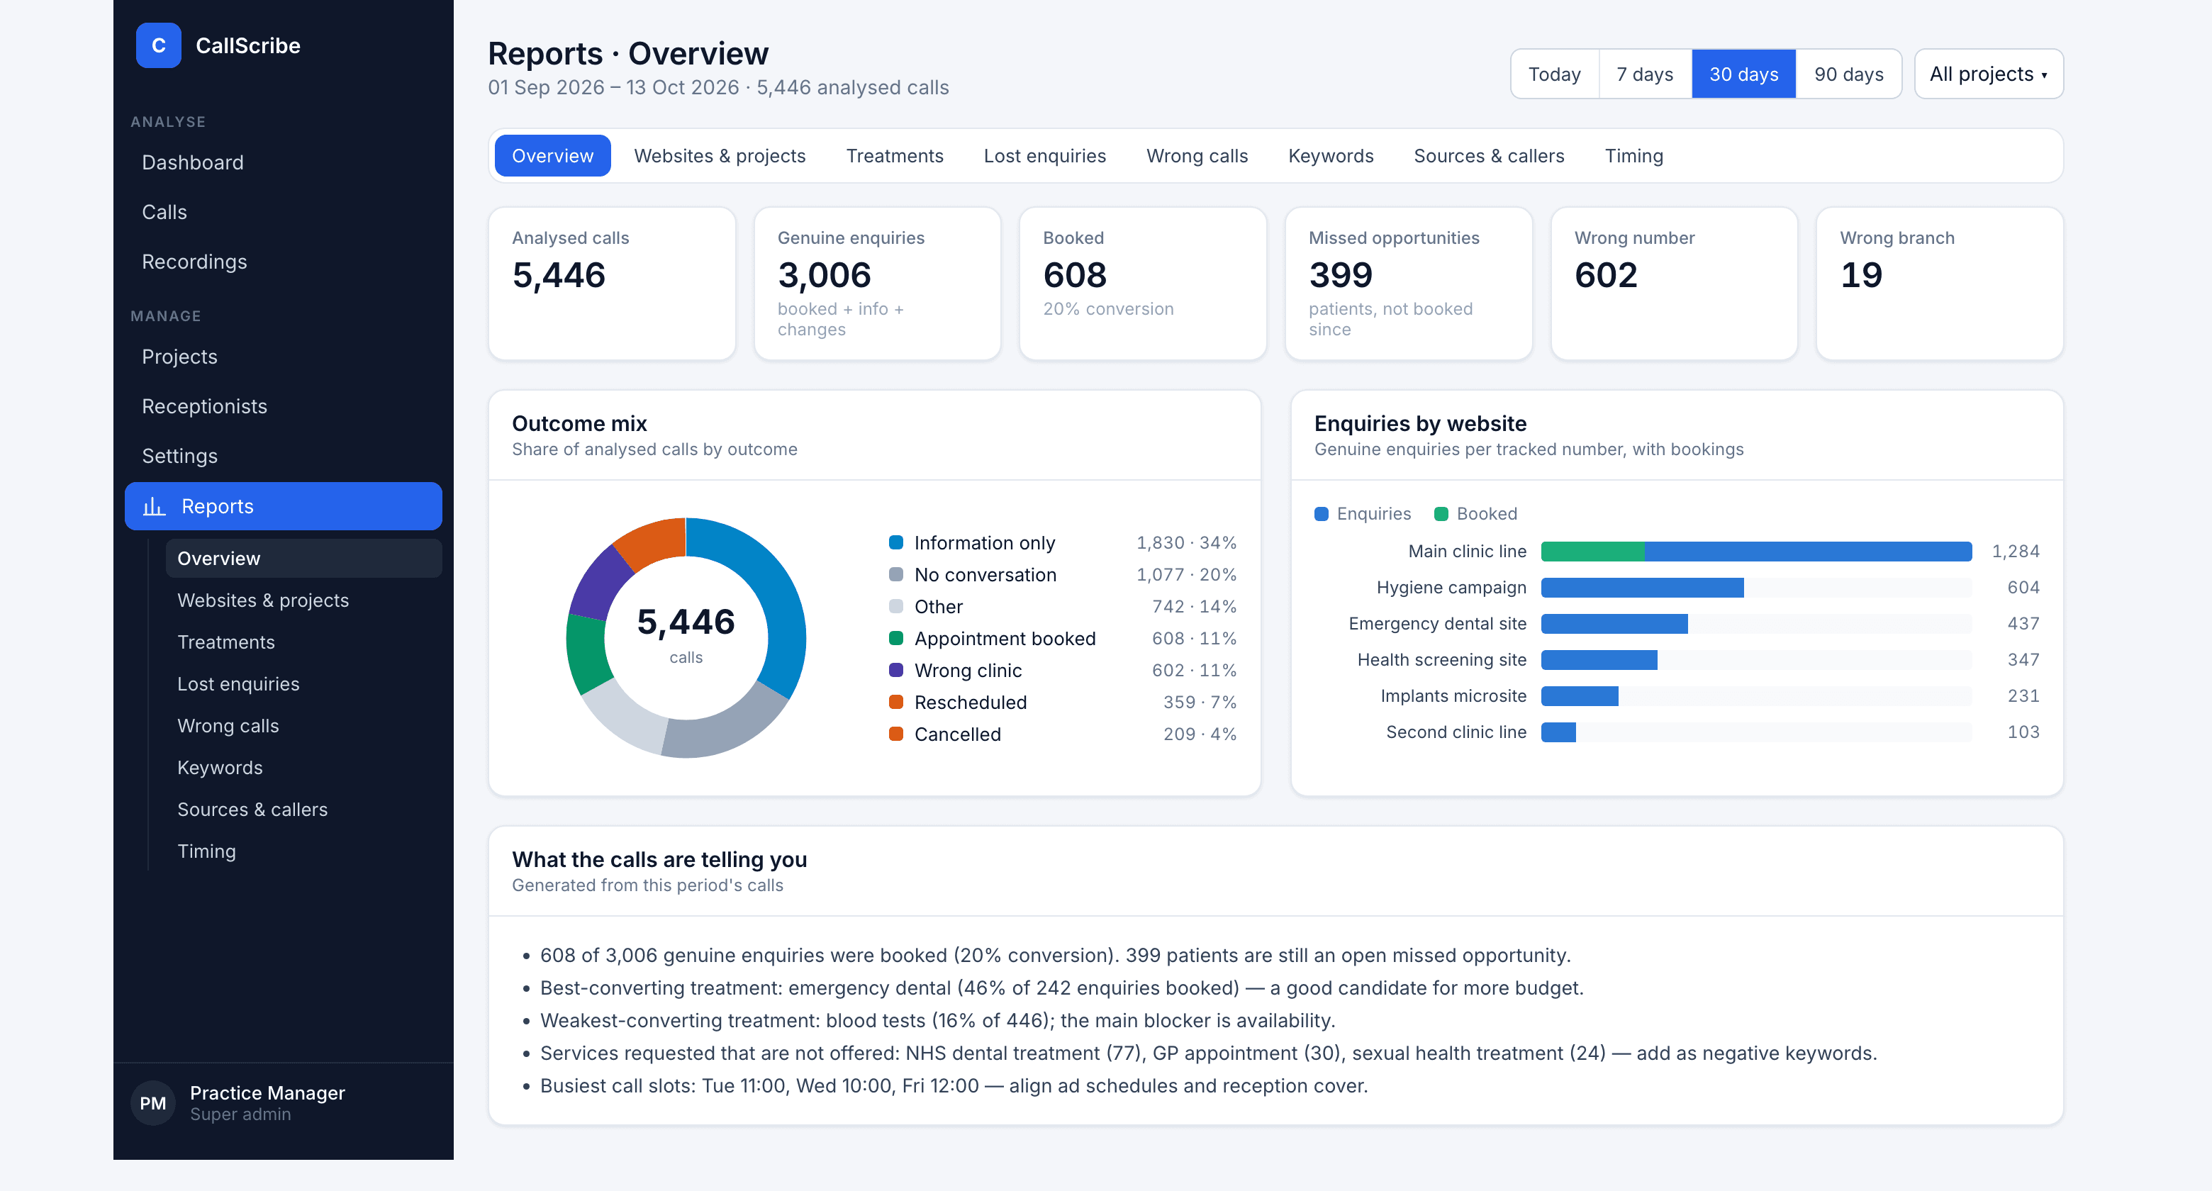Click the Reports bar chart icon in sidebar

[x=154, y=507]
